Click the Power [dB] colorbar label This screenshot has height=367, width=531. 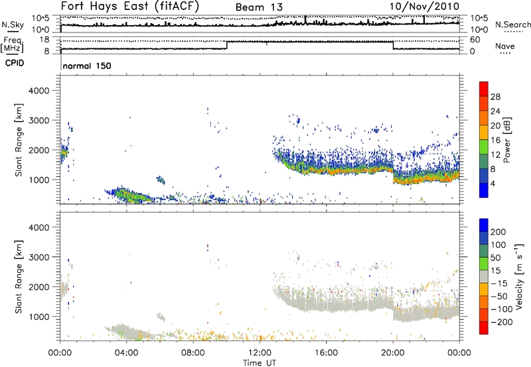pos(507,140)
